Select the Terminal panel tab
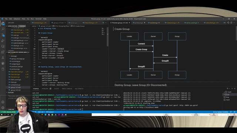This screenshot has height=133, width=237. tap(36, 89)
